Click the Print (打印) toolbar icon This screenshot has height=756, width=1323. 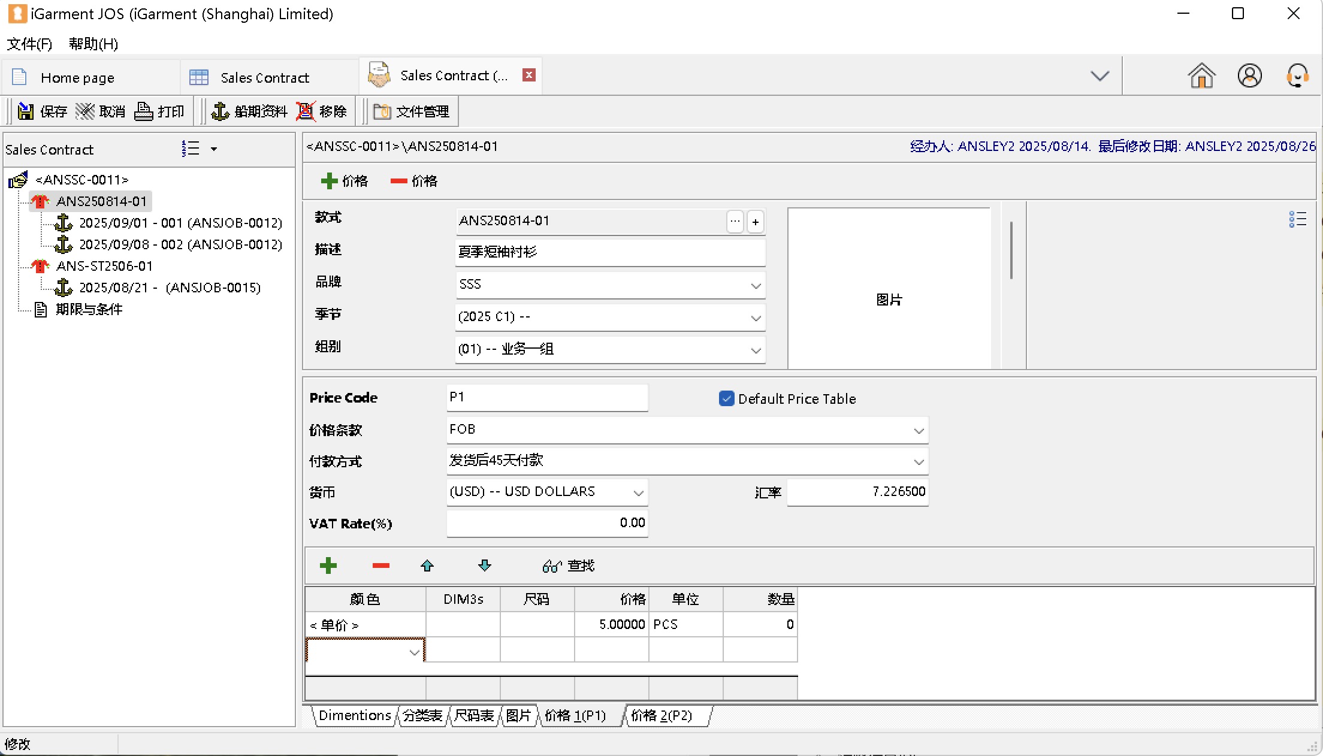point(144,111)
